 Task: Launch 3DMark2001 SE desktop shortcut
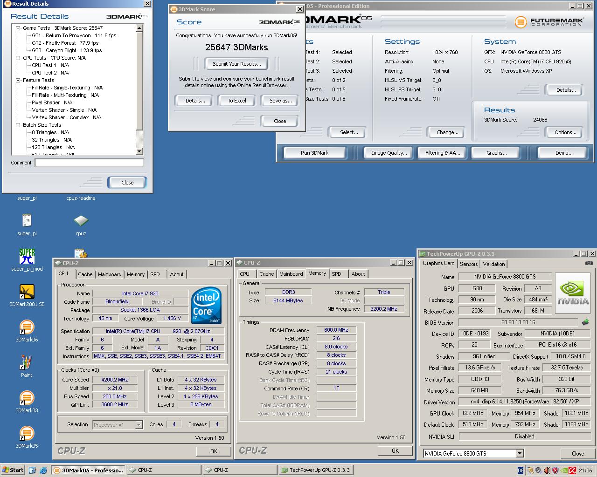tap(27, 292)
